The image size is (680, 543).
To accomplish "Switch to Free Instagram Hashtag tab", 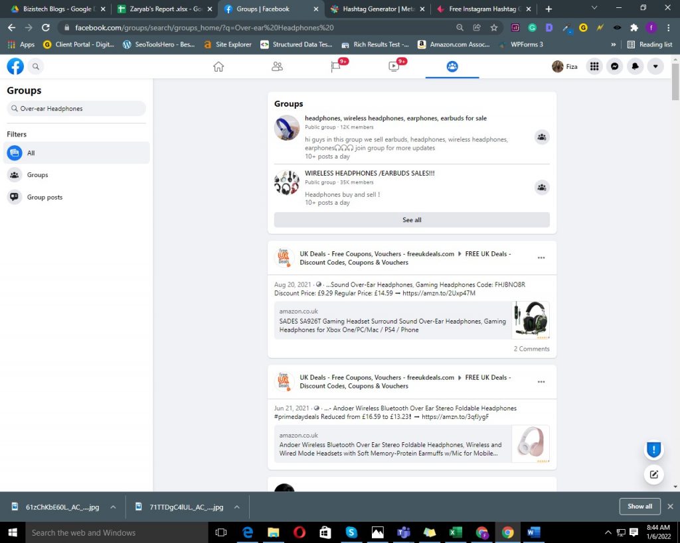I will pyautogui.click(x=483, y=9).
